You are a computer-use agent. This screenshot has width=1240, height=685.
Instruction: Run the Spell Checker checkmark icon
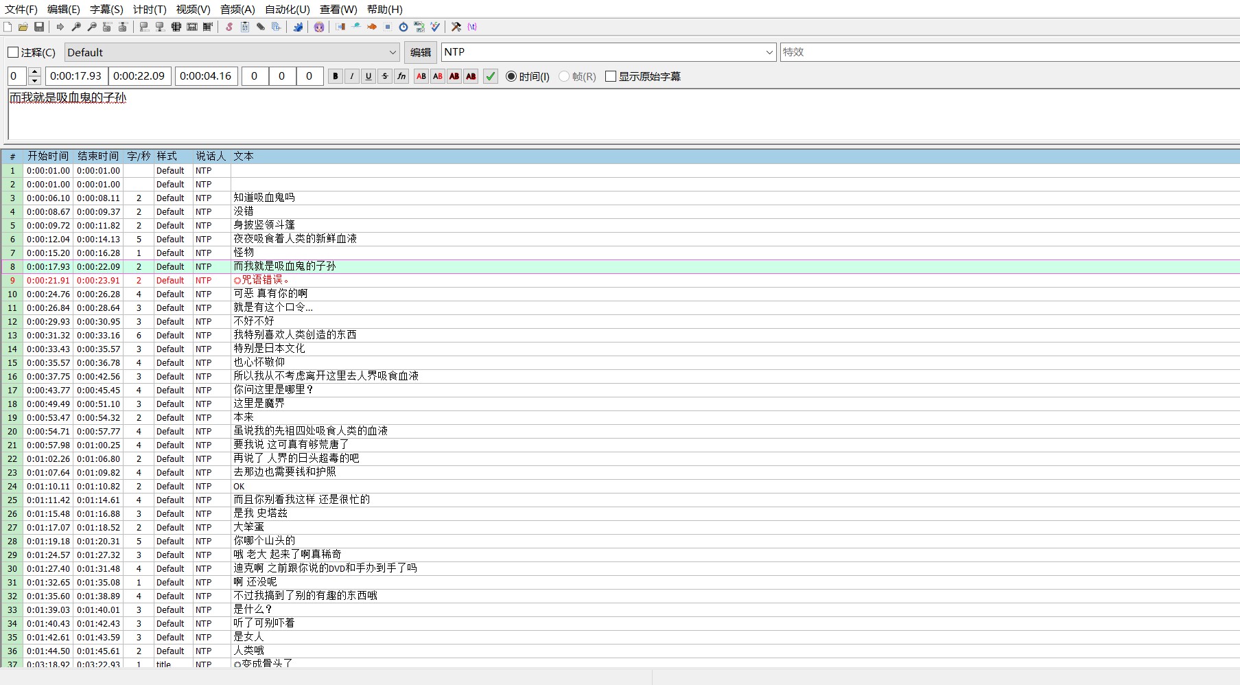pos(435,27)
